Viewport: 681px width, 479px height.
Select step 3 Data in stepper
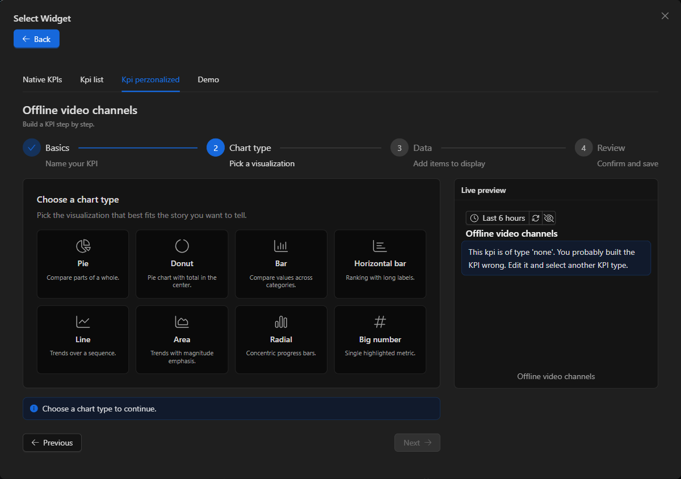[400, 148]
